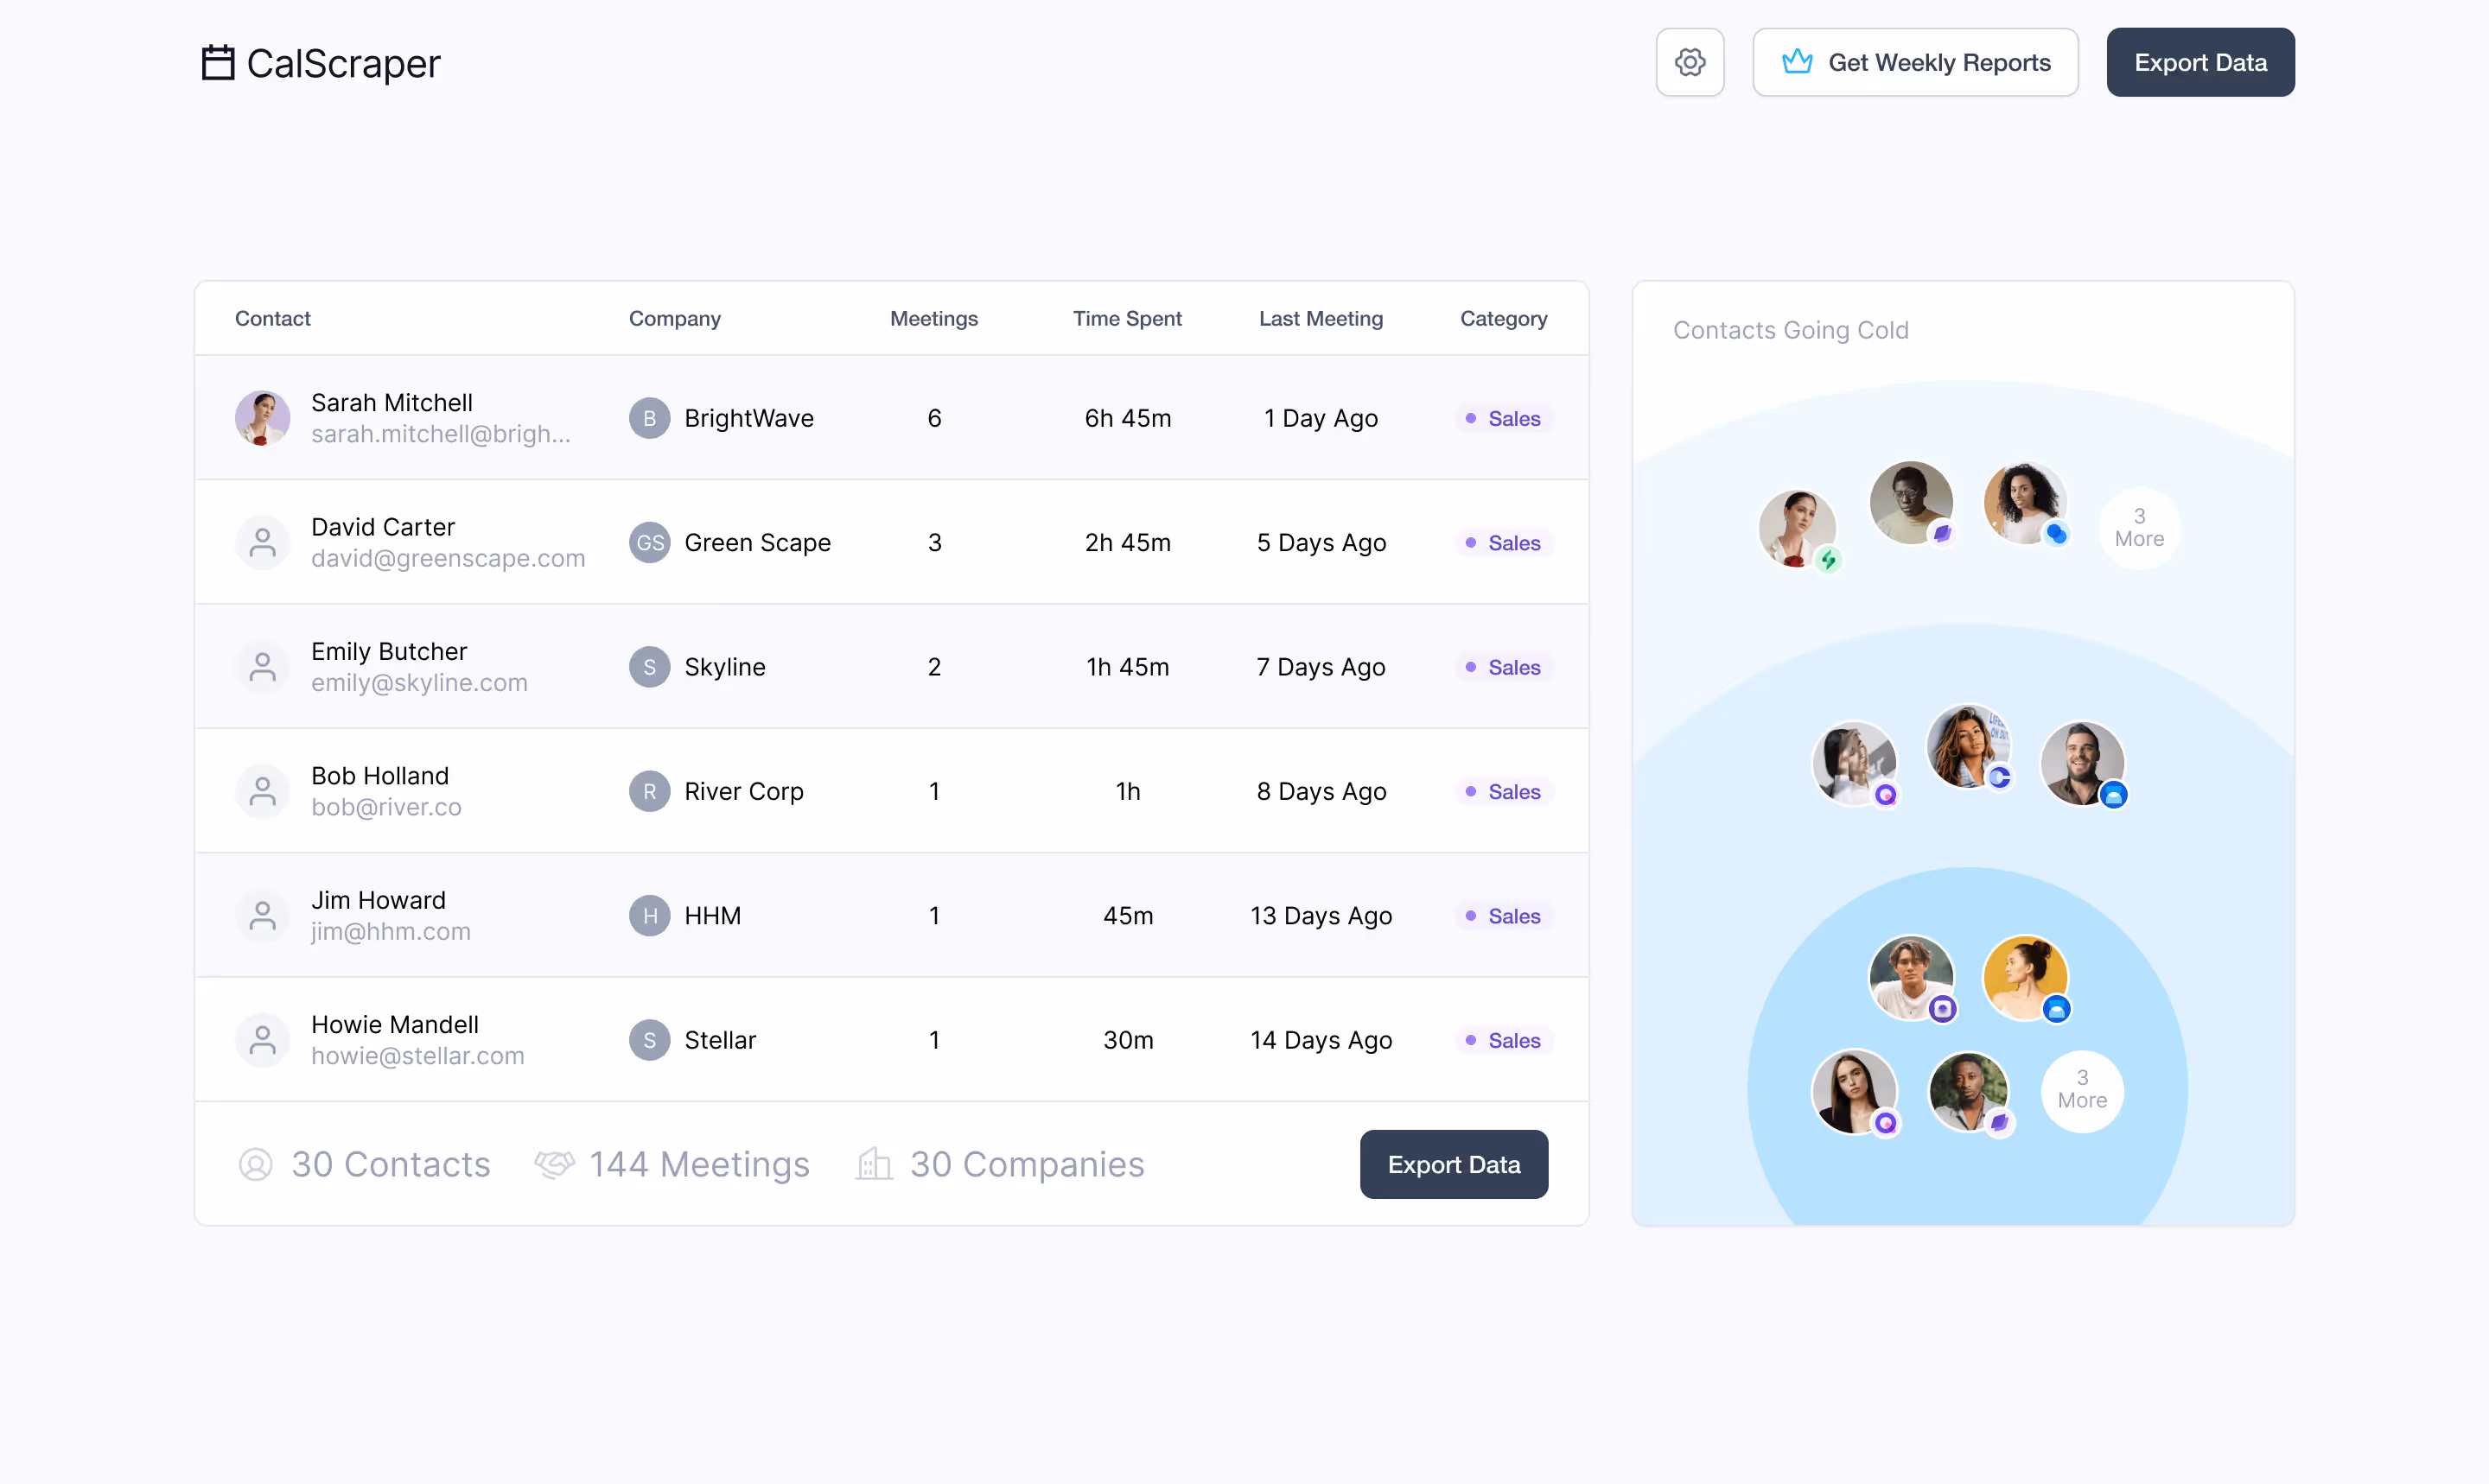Click the '5 Days Ago' last meeting value
The height and width of the screenshot is (1484, 2489).
click(1321, 542)
